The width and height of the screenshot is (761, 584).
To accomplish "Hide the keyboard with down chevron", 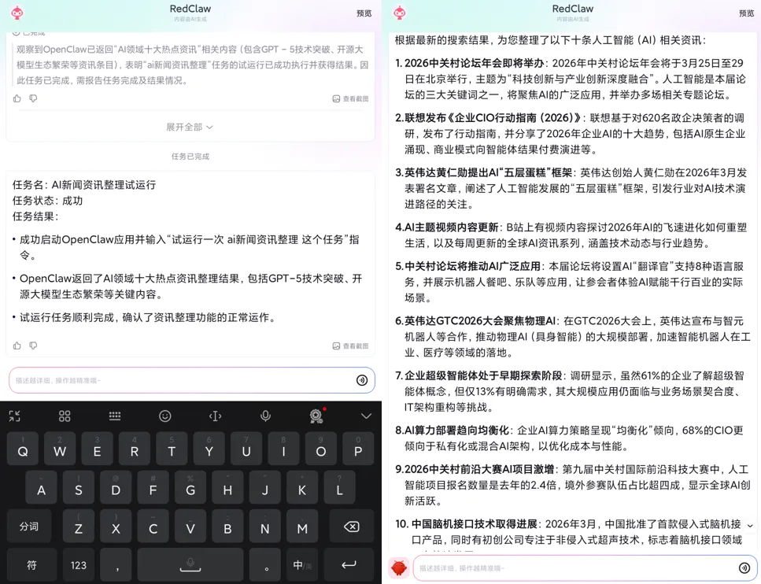I will tap(367, 416).
